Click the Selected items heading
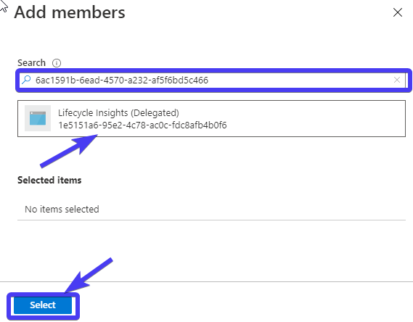 [49, 180]
